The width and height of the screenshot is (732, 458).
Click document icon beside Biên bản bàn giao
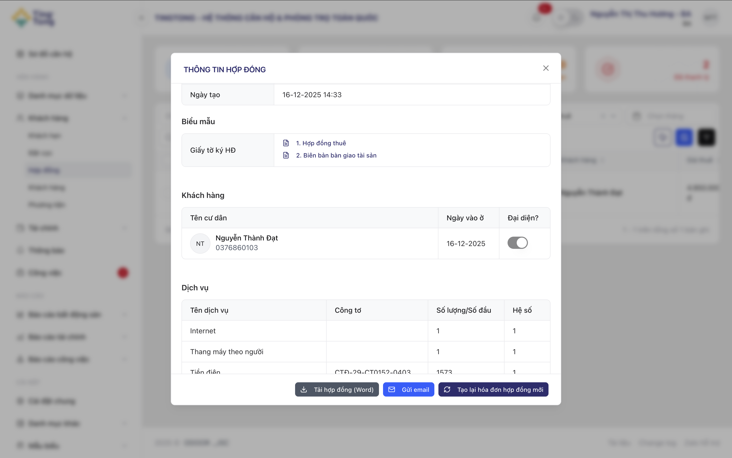click(286, 155)
